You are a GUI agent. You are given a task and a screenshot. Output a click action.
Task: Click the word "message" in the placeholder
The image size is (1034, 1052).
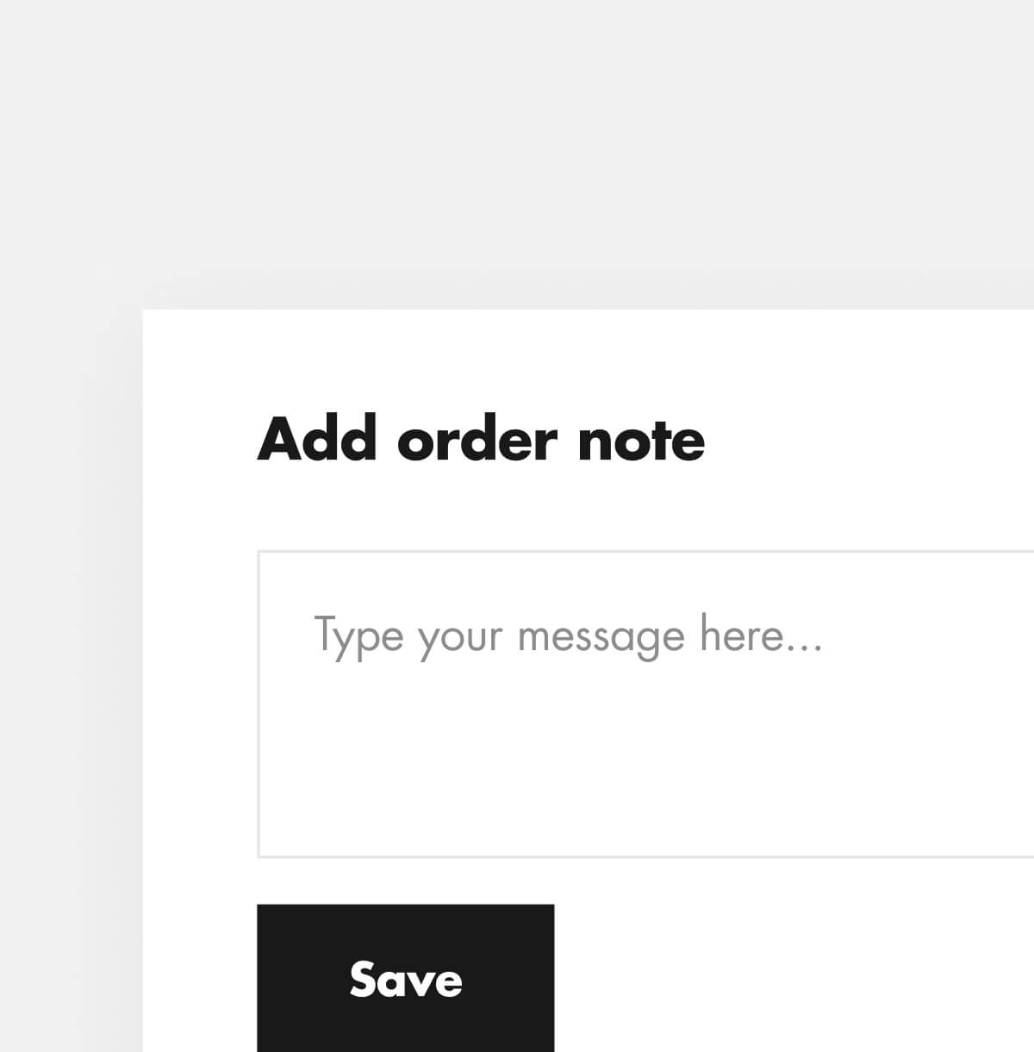click(x=601, y=638)
